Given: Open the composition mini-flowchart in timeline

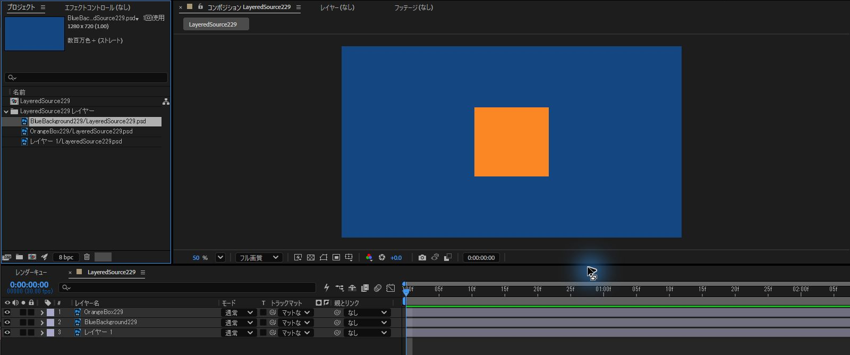Looking at the screenshot, I should tap(339, 288).
